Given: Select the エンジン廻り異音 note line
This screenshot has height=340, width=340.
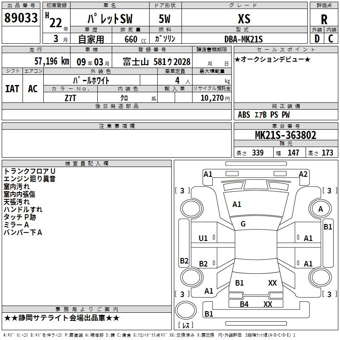Looking at the screenshot, I should [x=29, y=178].
